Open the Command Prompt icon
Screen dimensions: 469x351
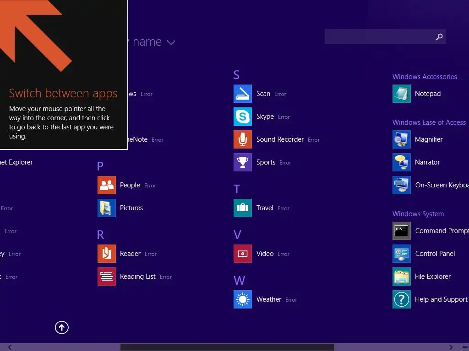(x=401, y=231)
